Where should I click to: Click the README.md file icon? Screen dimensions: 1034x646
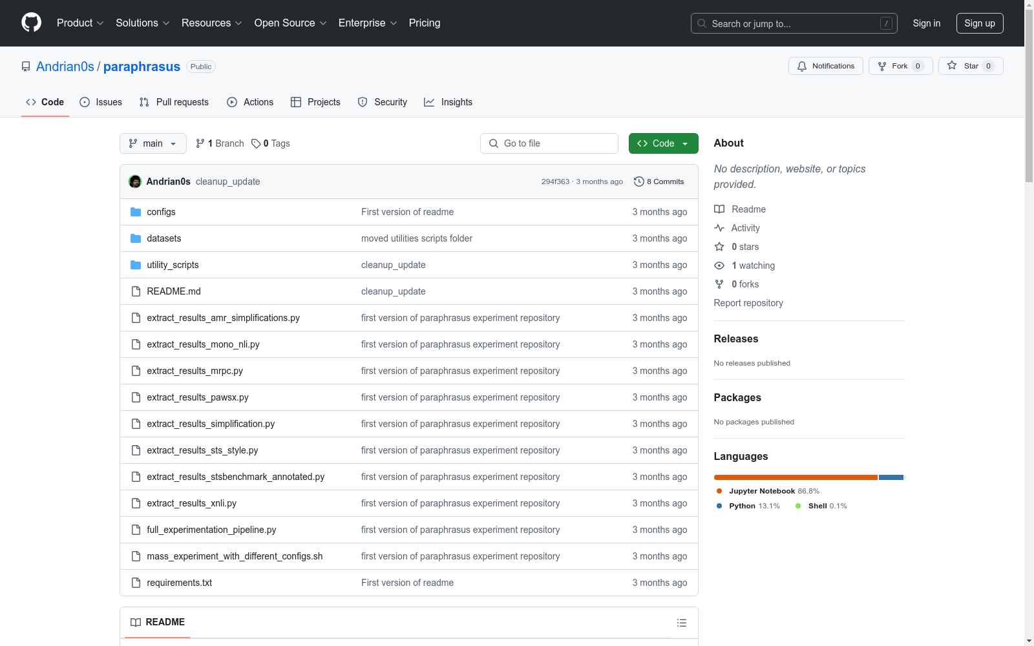coord(136,291)
